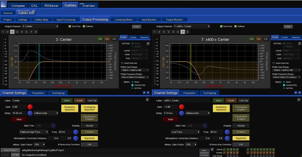Click Iso icon on 7: x400-c Center plot
The height and width of the screenshot is (157, 302).
pos(259,39)
